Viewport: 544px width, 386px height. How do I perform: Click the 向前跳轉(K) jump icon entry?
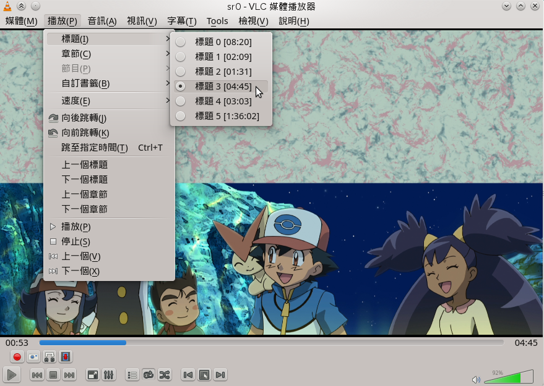tap(110, 133)
